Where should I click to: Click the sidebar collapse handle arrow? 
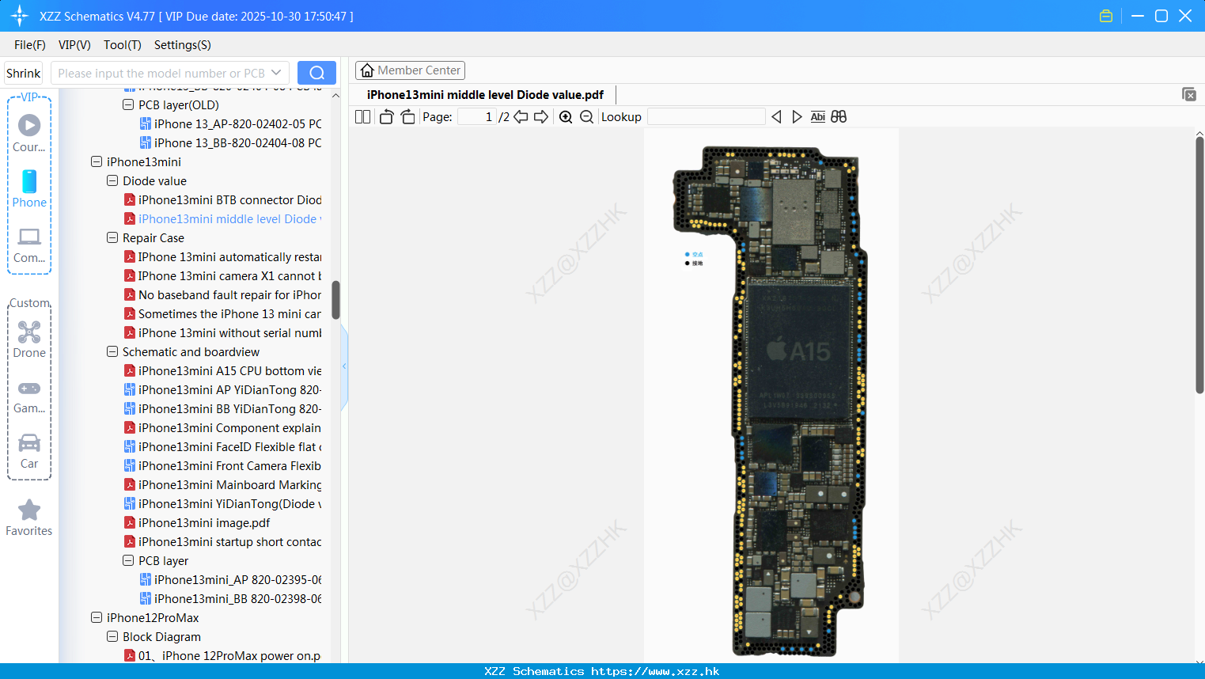(344, 366)
